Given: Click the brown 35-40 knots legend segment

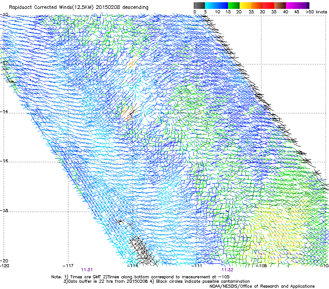Looking at the screenshot, I should coord(280,5).
